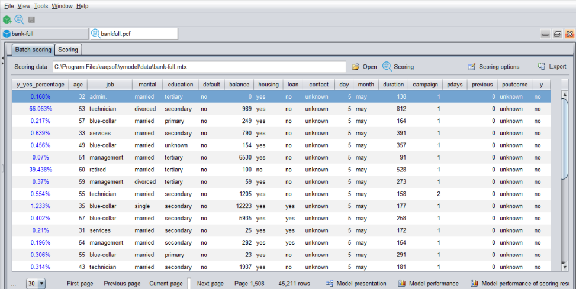This screenshot has width=576, height=289.
Task: Open the File menu
Action: click(9, 6)
